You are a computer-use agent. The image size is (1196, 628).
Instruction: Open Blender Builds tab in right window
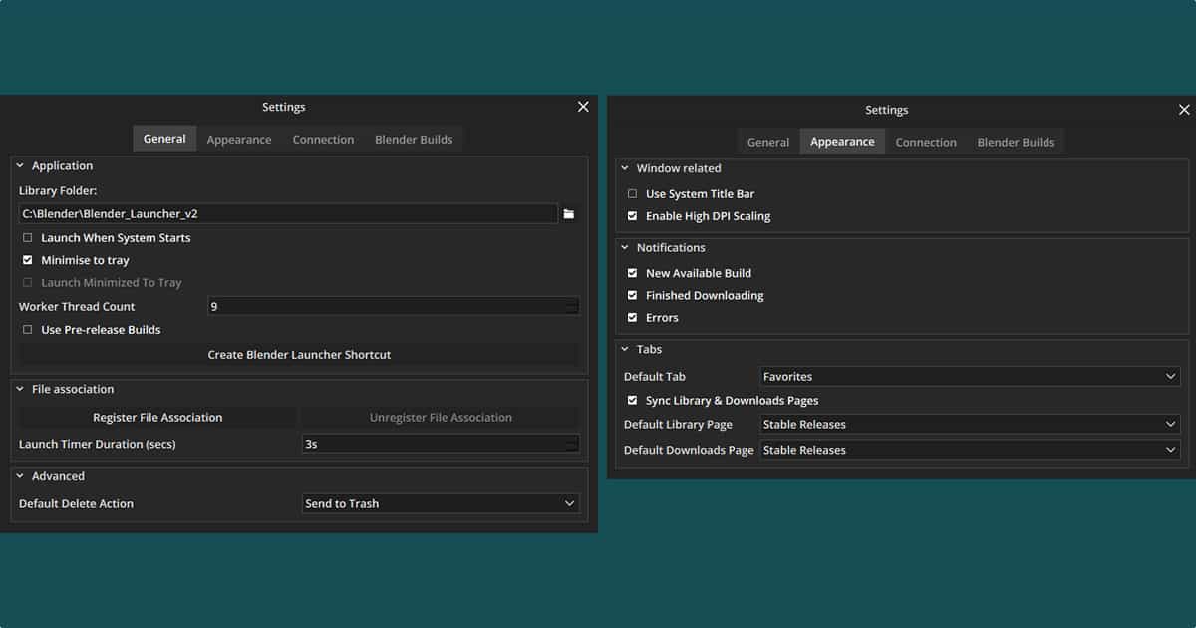pyautogui.click(x=1016, y=142)
